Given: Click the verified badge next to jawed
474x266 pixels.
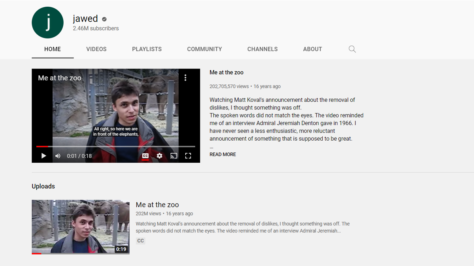Looking at the screenshot, I should point(104,19).
